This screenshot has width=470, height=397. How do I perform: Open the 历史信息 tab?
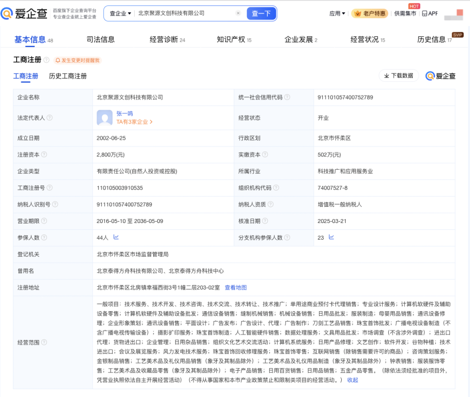coord(434,39)
